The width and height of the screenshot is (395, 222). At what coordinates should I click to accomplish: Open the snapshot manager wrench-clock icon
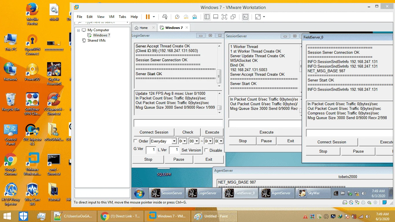195,17
